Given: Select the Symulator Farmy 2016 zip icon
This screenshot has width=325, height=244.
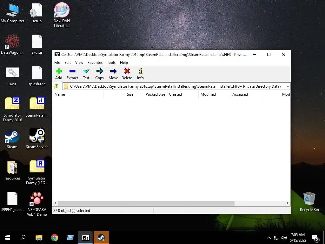Looking at the screenshot, I should 12,109.
